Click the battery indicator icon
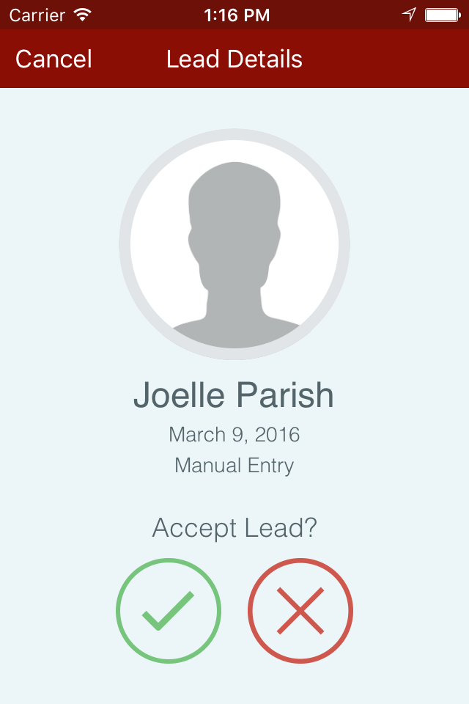Image resolution: width=469 pixels, height=704 pixels. pyautogui.click(x=442, y=15)
